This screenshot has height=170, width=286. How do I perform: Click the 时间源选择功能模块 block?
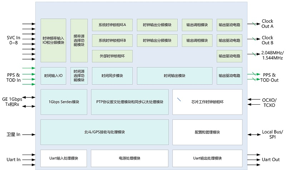pos(79,76)
